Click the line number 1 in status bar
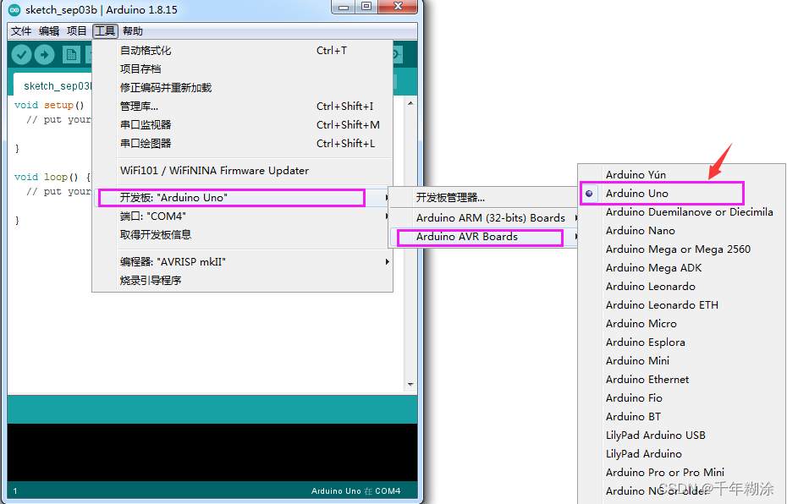Image resolution: width=787 pixels, height=504 pixels. (15, 491)
